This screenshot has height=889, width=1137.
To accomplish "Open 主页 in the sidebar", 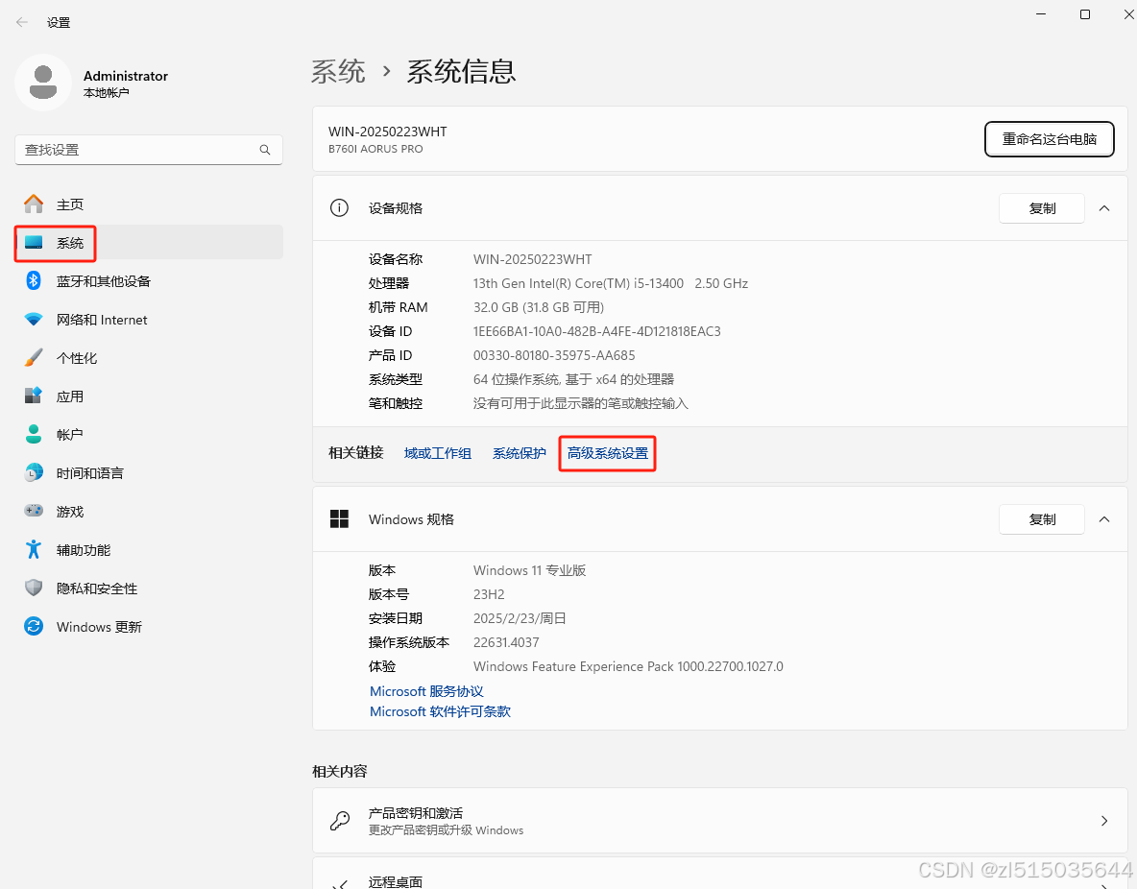I will click(x=149, y=204).
